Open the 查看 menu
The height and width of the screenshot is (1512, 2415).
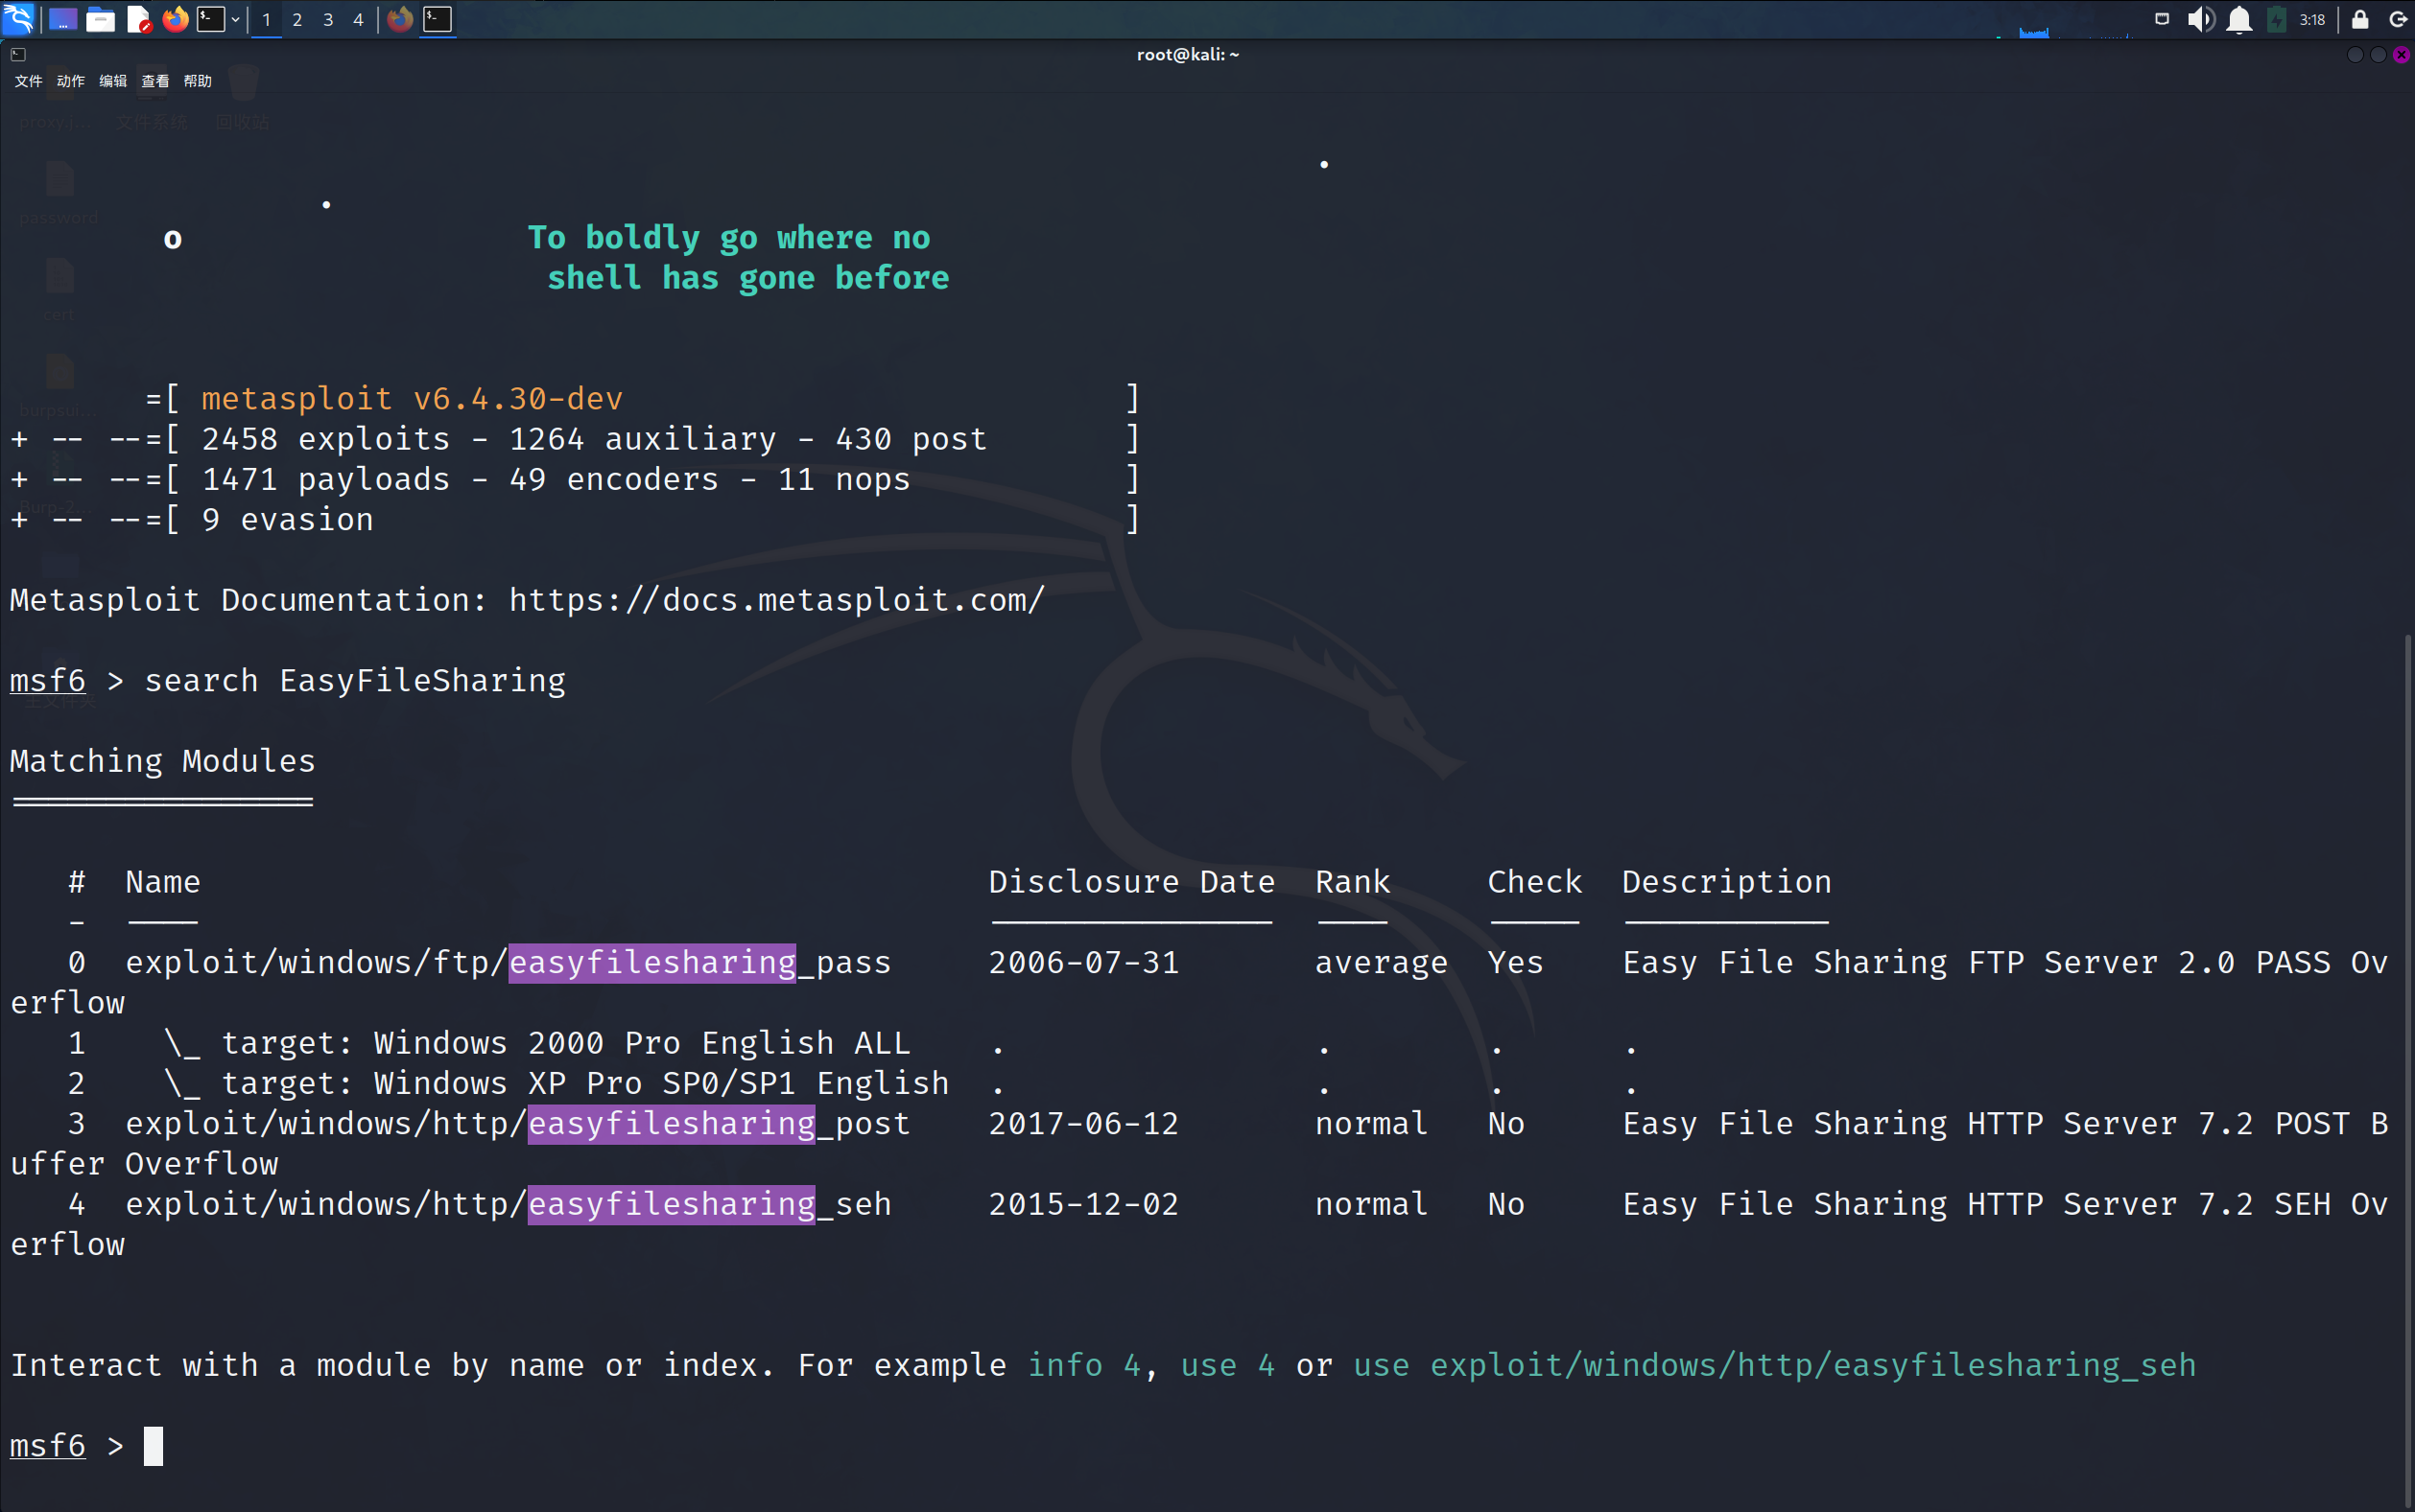(155, 81)
